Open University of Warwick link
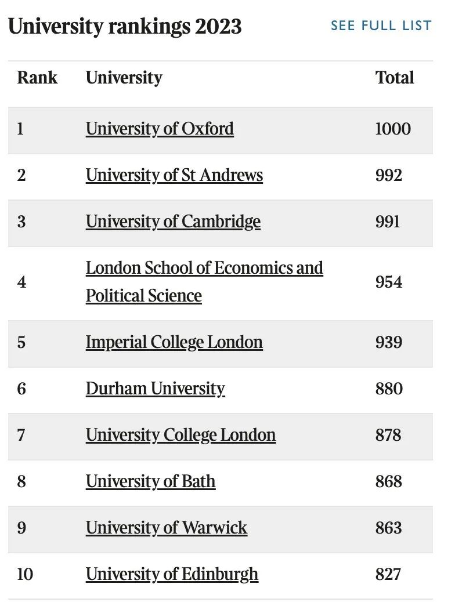The width and height of the screenshot is (455, 602). click(x=167, y=528)
